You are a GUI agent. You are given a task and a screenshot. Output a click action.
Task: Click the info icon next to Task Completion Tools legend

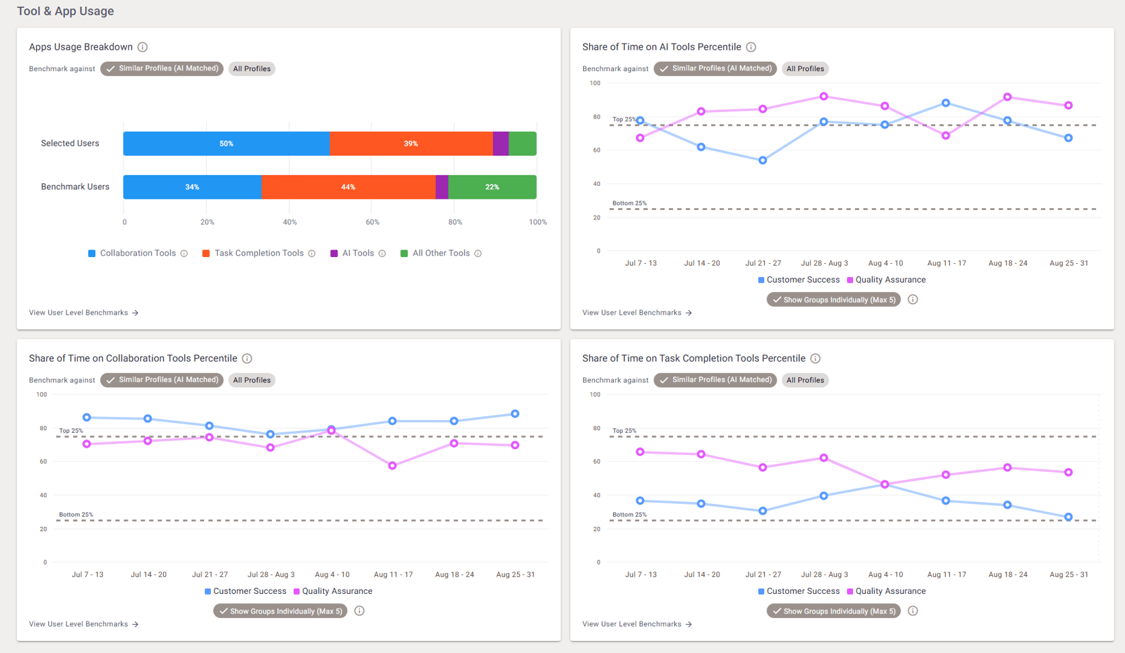coord(312,253)
